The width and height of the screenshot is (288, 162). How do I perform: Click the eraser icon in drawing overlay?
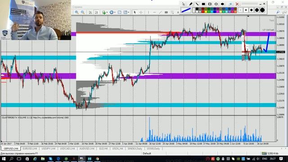[230, 4]
